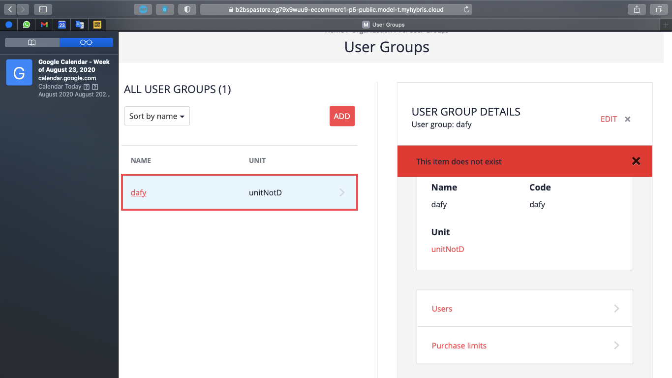Open the unitNotD unit link
The width and height of the screenshot is (672, 378).
(448, 249)
